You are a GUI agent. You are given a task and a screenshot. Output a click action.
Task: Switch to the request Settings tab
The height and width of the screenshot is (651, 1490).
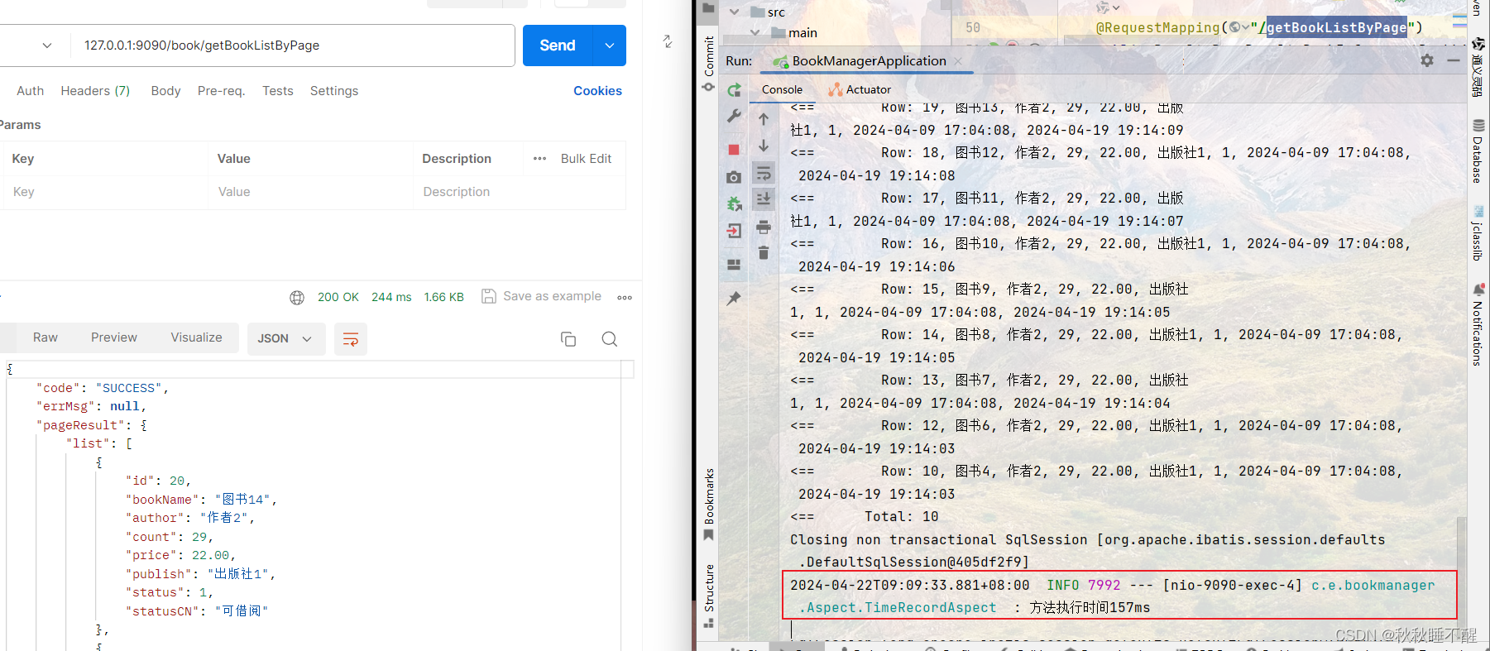334,91
